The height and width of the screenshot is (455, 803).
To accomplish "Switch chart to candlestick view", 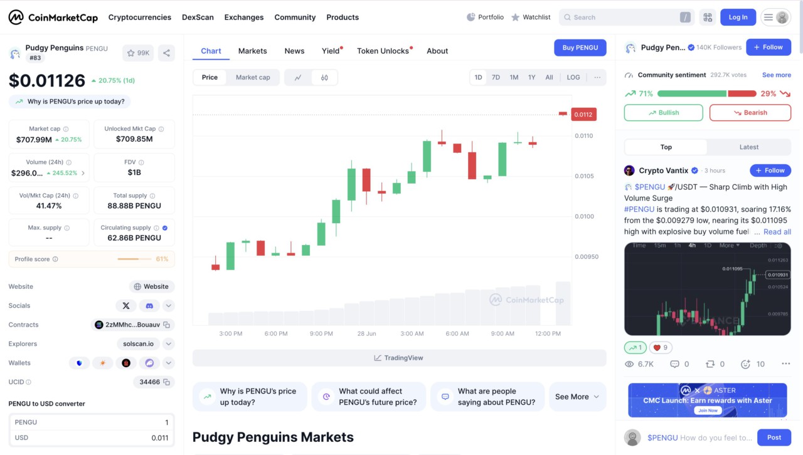I will tap(324, 77).
